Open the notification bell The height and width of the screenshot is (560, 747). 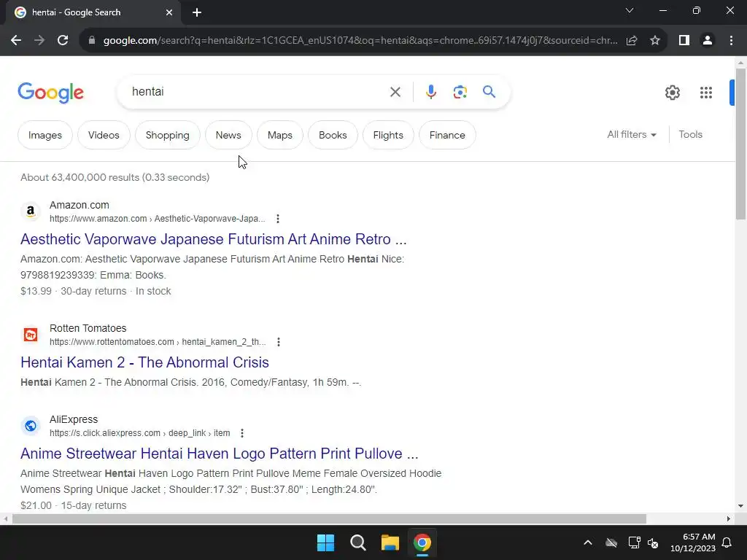[x=727, y=542]
